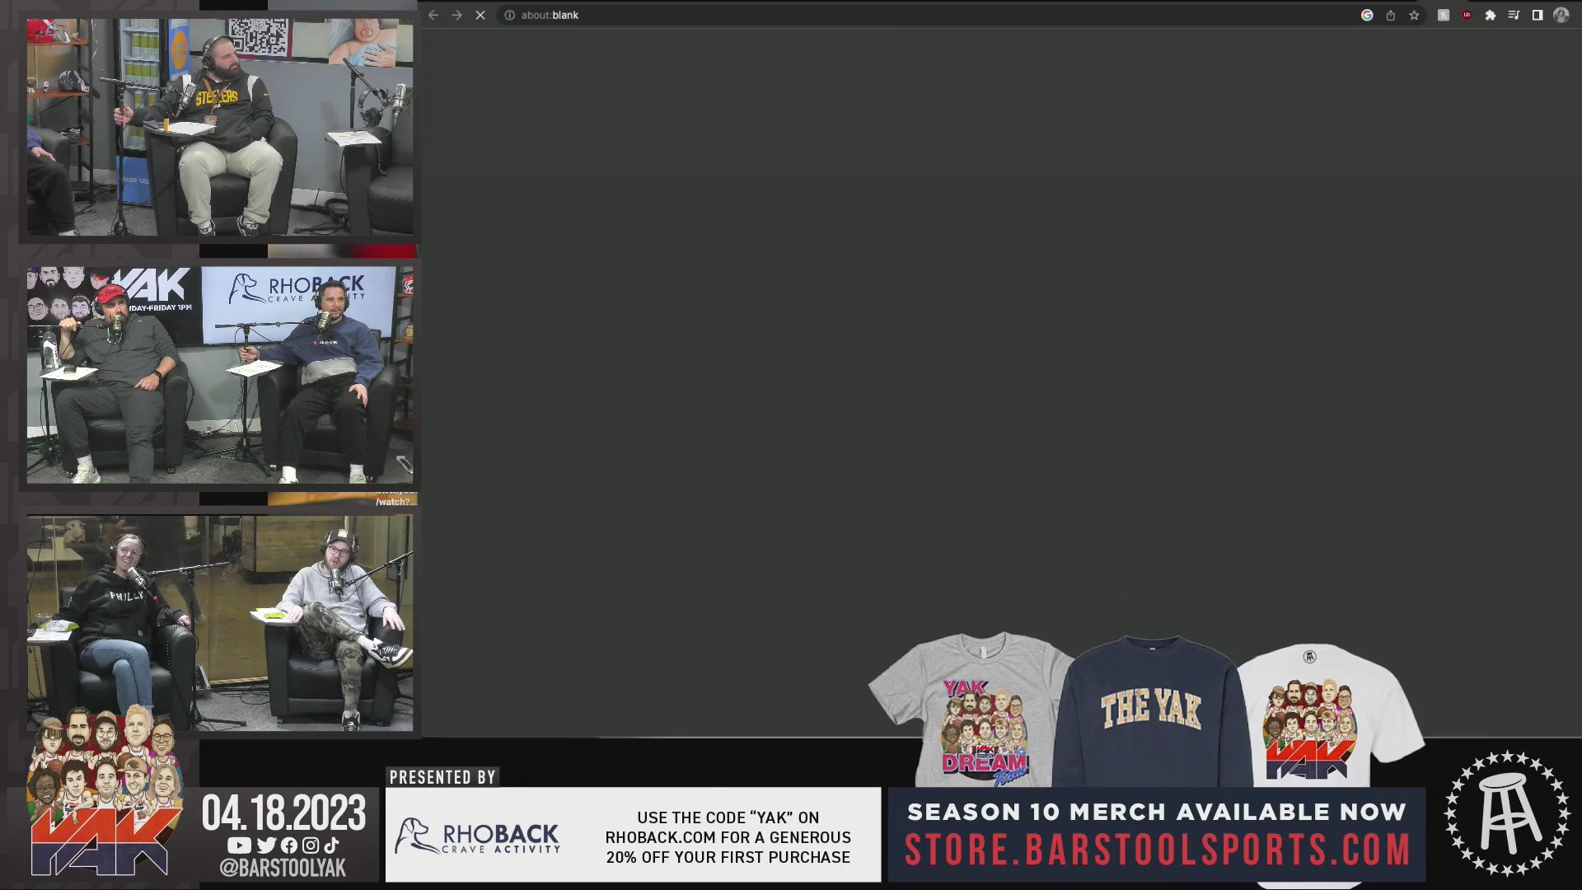The image size is (1582, 890).
Task: Open the Chrome profile avatar menu
Action: pos(1561,15)
